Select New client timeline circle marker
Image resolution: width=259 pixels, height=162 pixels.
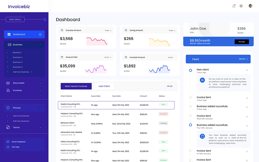191,70
